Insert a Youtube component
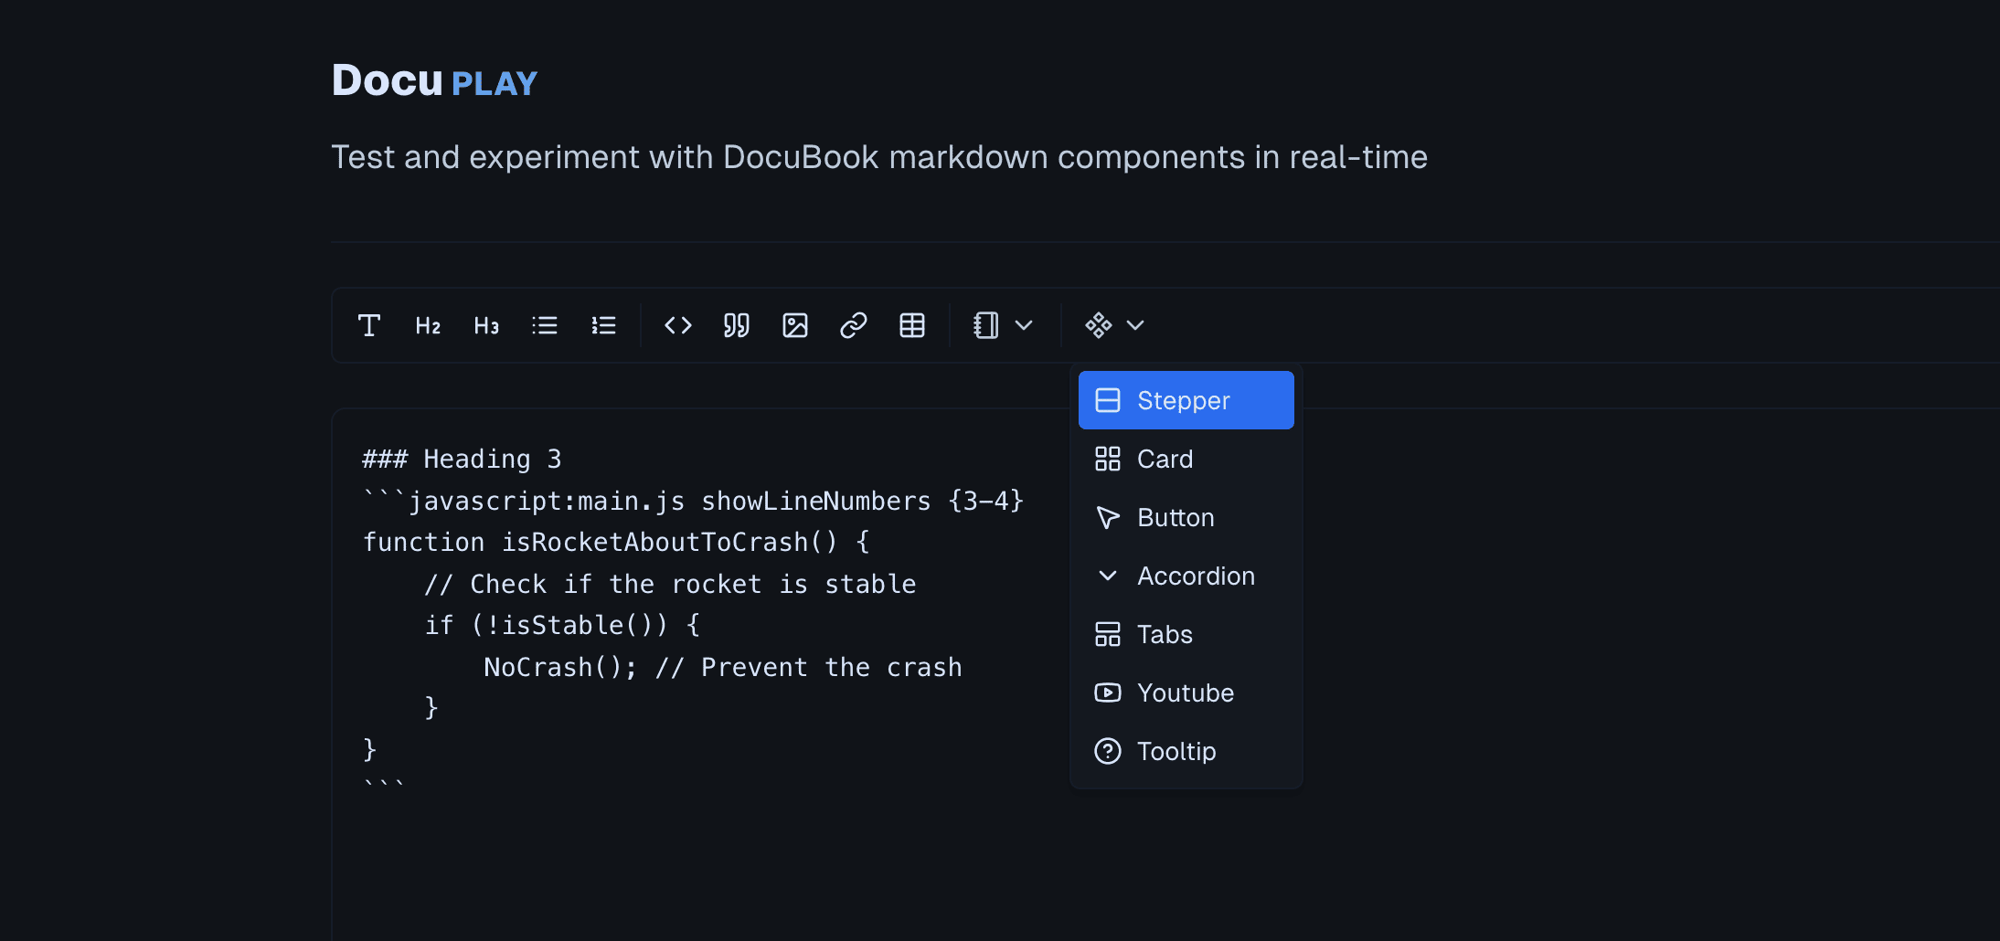This screenshot has height=941, width=2000. tap(1185, 693)
